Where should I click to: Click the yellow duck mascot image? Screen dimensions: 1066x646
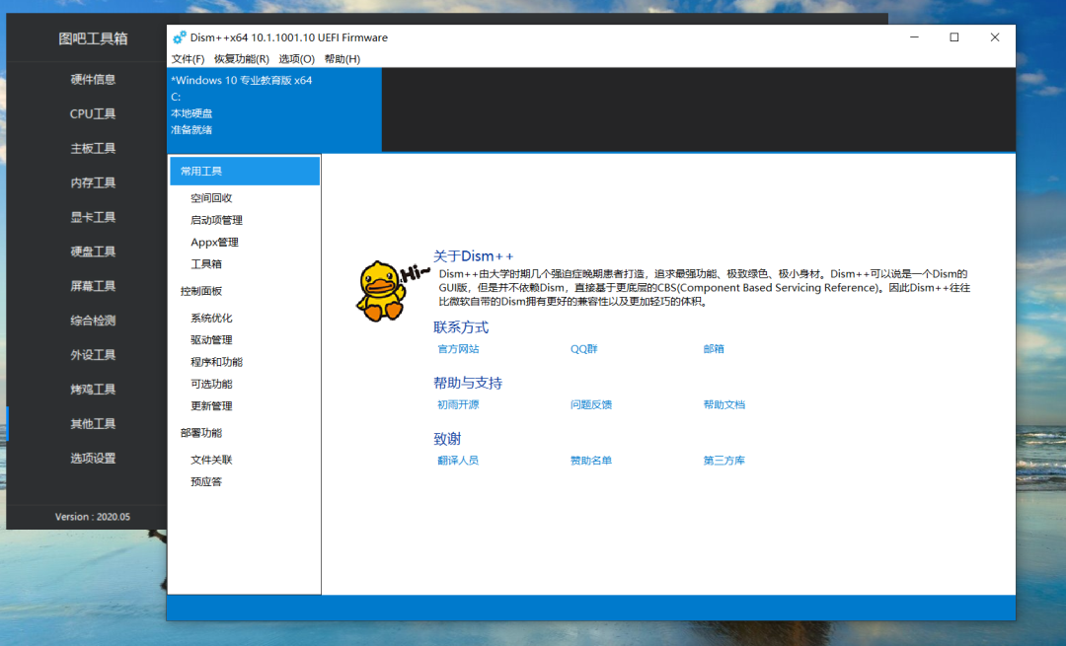click(x=382, y=291)
